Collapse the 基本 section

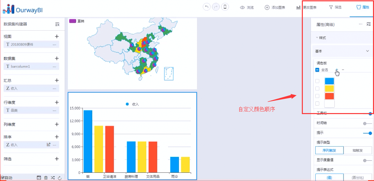coord(367,51)
